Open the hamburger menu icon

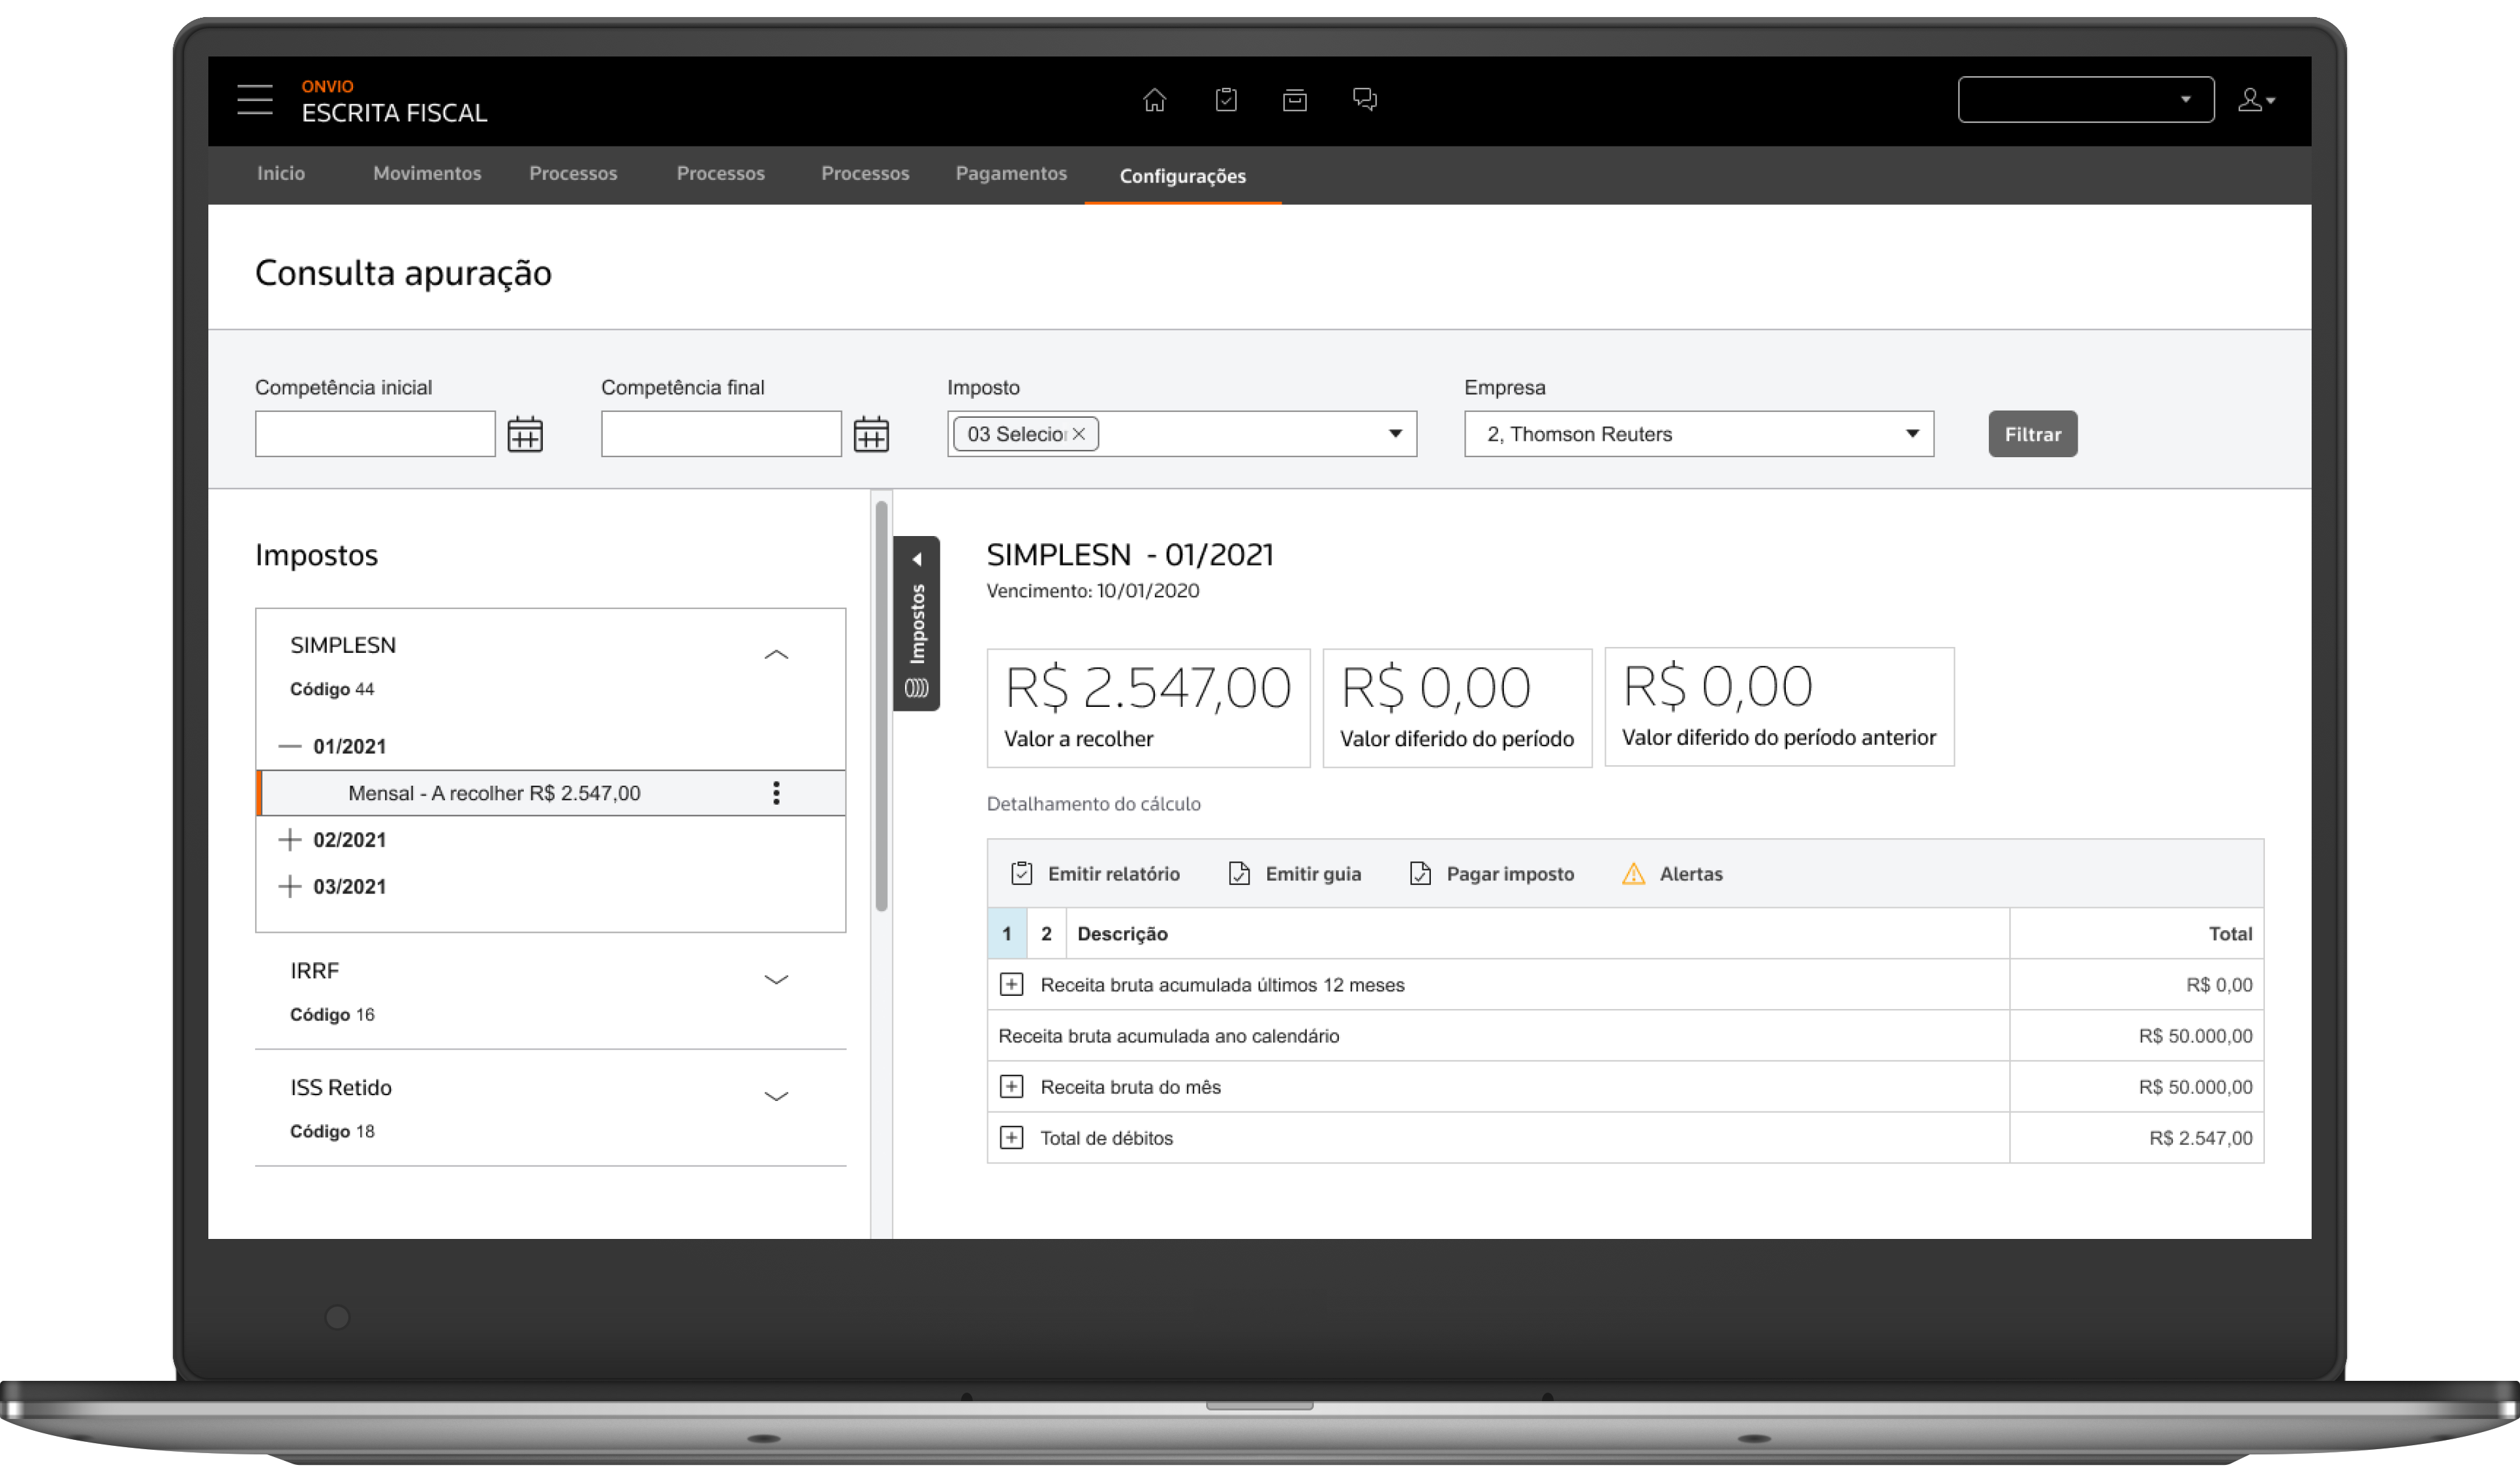click(254, 100)
